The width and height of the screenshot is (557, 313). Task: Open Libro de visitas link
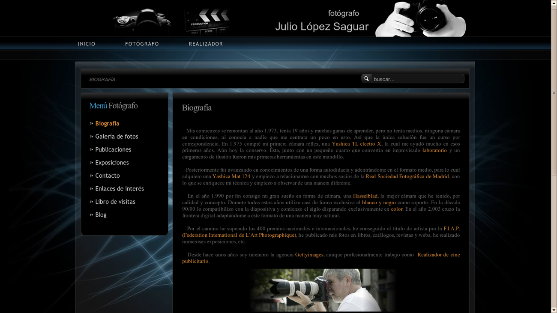coord(115,202)
